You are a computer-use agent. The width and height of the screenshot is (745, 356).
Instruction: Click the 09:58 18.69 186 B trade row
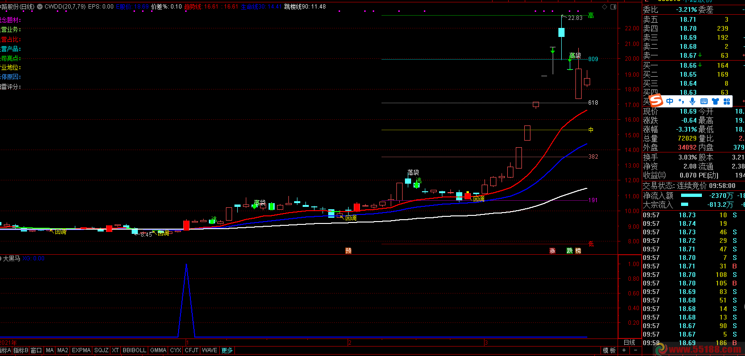pyautogui.click(x=693, y=343)
